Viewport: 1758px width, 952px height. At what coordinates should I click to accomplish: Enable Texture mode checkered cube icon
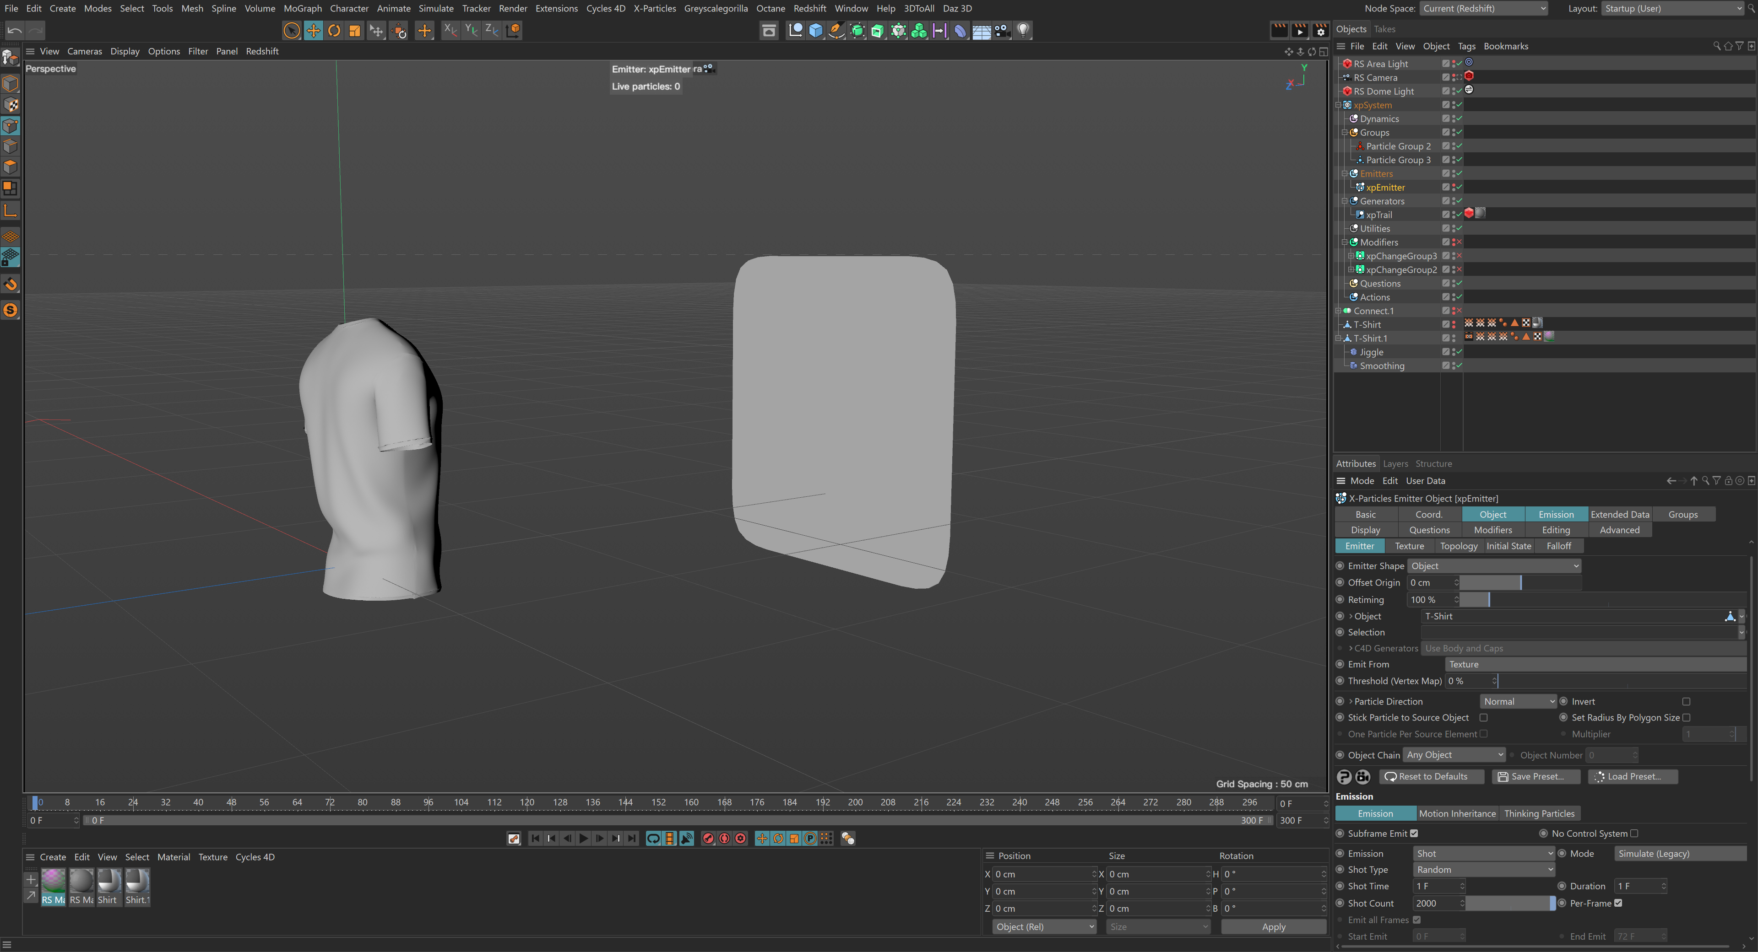(x=10, y=104)
